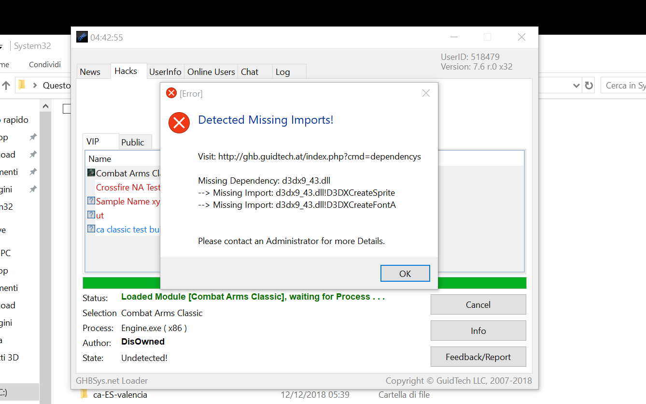This screenshot has height=404, width=646.
Task: Click the Loaded Module status message
Action: coord(253,297)
